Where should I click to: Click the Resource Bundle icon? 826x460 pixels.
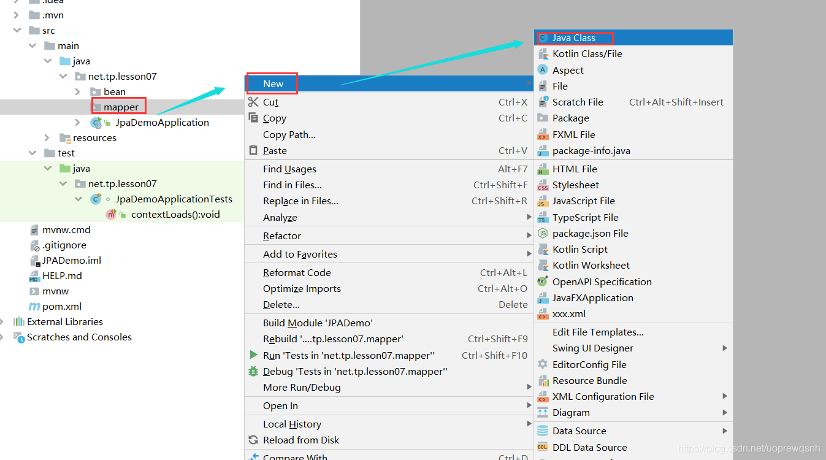tap(543, 381)
